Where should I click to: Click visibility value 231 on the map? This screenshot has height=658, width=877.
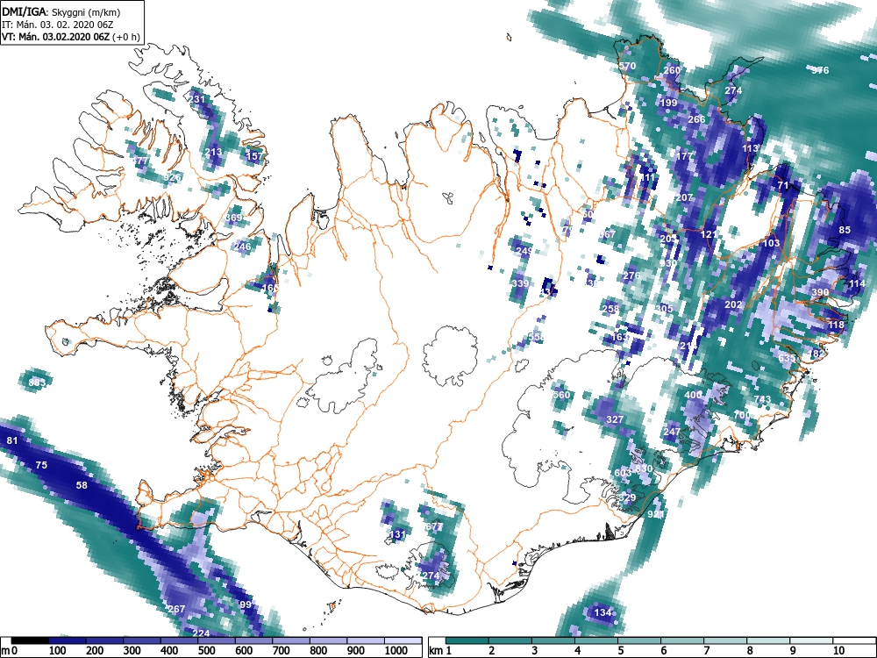pos(196,100)
